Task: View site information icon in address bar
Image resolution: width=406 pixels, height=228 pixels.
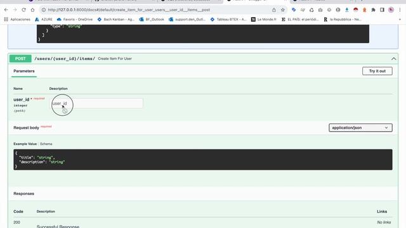Action: pos(44,10)
